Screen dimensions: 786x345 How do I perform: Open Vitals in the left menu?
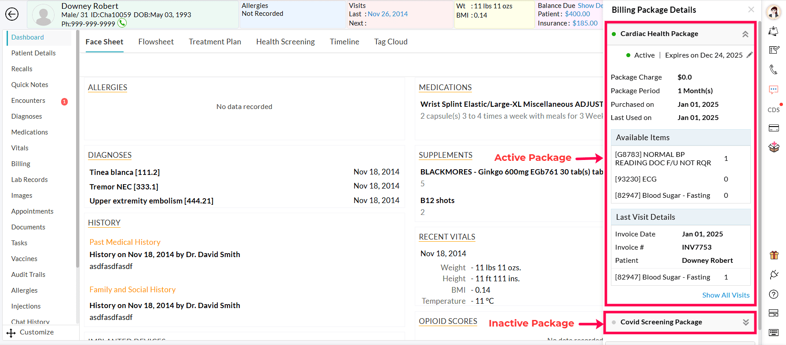tap(20, 148)
